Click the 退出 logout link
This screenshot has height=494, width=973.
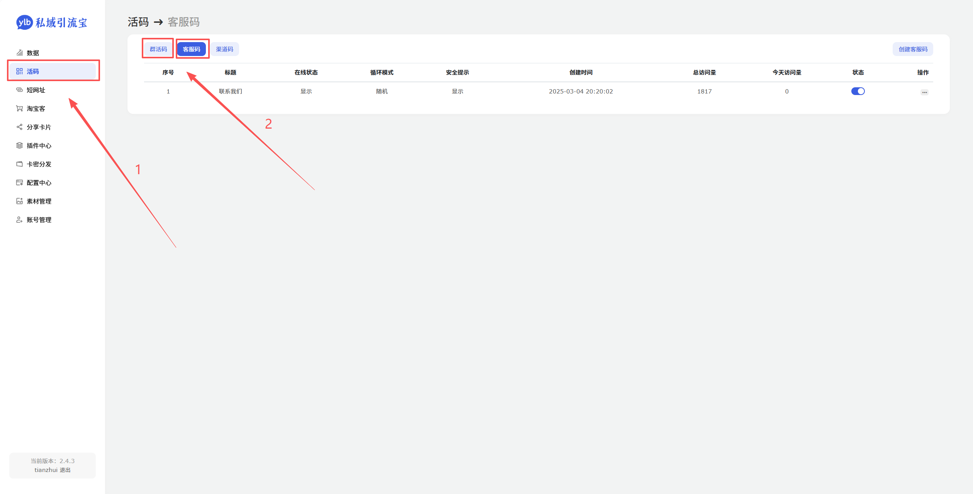[x=65, y=470]
